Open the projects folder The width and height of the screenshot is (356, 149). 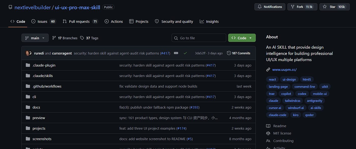[39, 128]
